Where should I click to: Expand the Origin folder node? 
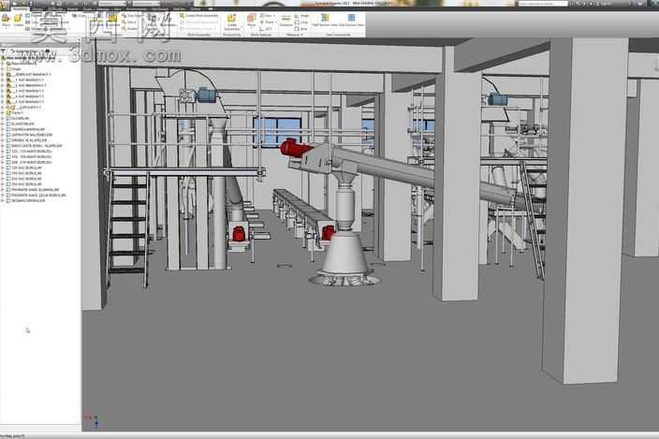click(x=3, y=69)
